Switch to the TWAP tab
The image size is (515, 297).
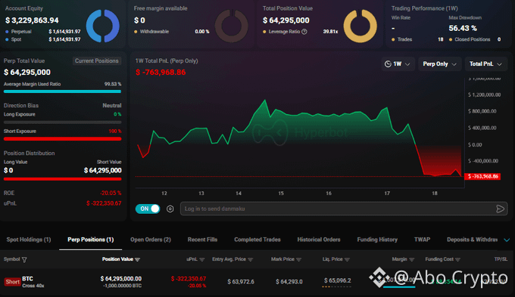(422, 240)
